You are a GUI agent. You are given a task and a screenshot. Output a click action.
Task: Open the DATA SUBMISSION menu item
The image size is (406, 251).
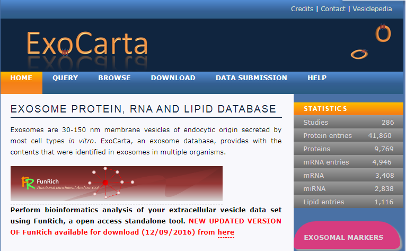[x=251, y=78]
